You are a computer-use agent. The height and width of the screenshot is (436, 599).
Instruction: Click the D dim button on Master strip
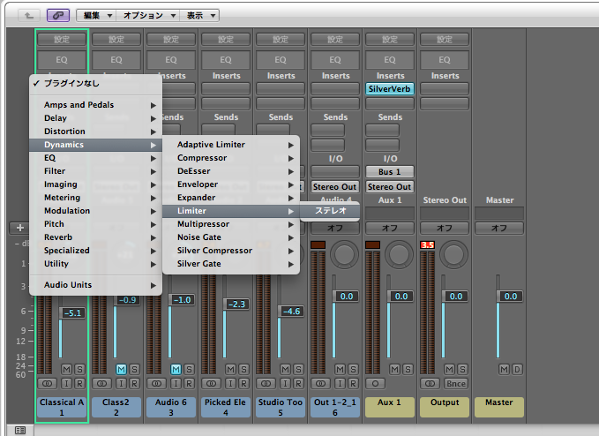point(517,370)
